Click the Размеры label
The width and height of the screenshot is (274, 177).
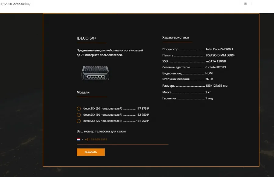point(169,86)
